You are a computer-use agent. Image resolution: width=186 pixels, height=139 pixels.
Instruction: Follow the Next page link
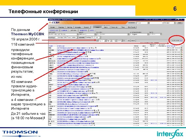point(181,41)
